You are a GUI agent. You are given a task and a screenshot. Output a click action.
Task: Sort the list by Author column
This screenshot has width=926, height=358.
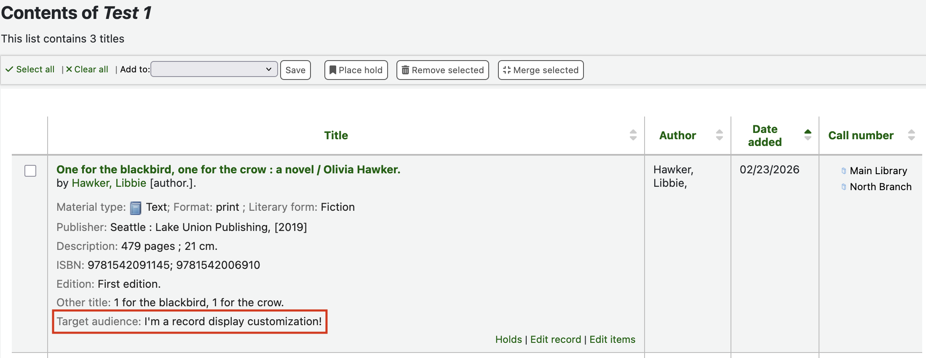[x=677, y=135]
